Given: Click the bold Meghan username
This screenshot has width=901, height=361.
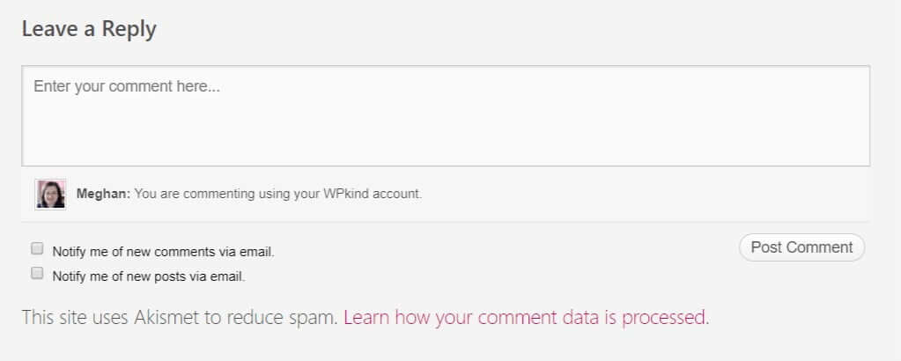Looking at the screenshot, I should point(103,194).
